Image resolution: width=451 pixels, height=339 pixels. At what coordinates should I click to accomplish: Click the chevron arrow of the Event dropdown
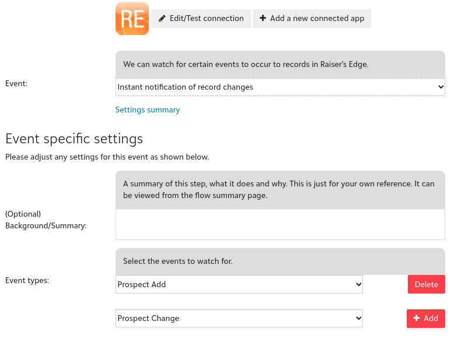tap(440, 87)
